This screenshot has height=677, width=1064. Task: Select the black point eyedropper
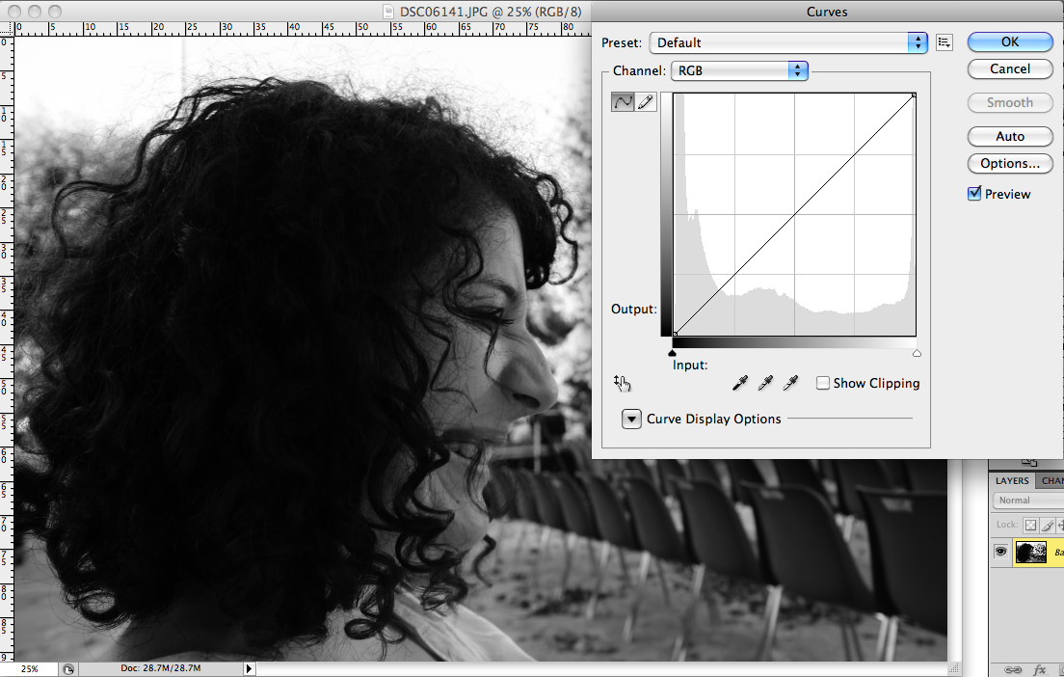point(739,383)
